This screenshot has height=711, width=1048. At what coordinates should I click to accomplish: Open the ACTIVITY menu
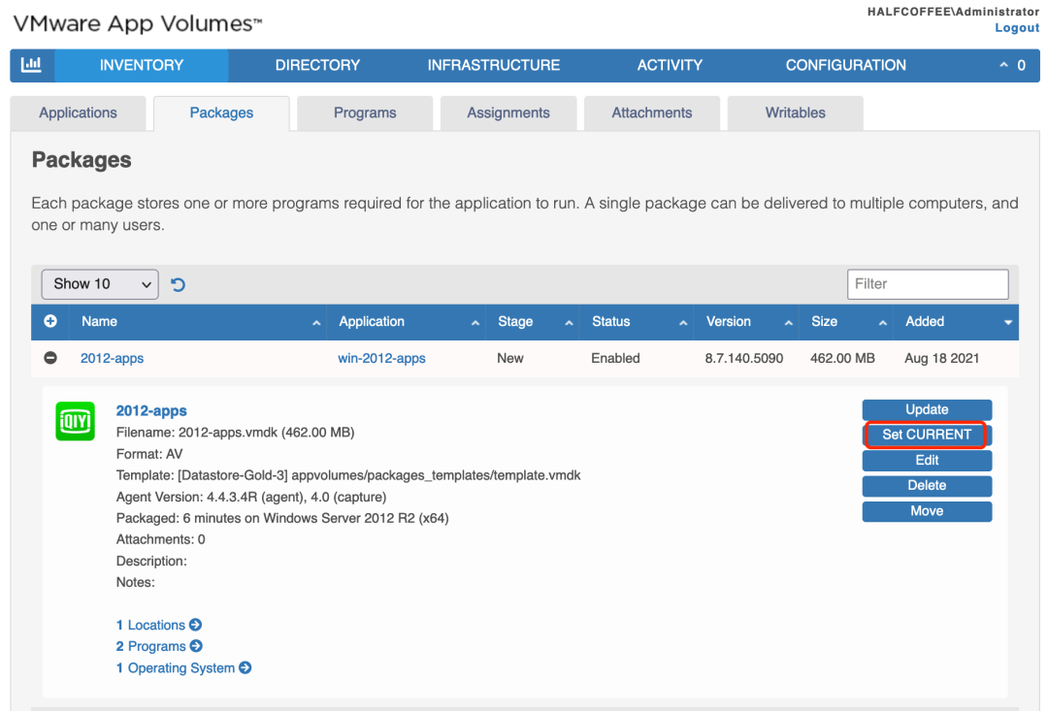coord(670,66)
